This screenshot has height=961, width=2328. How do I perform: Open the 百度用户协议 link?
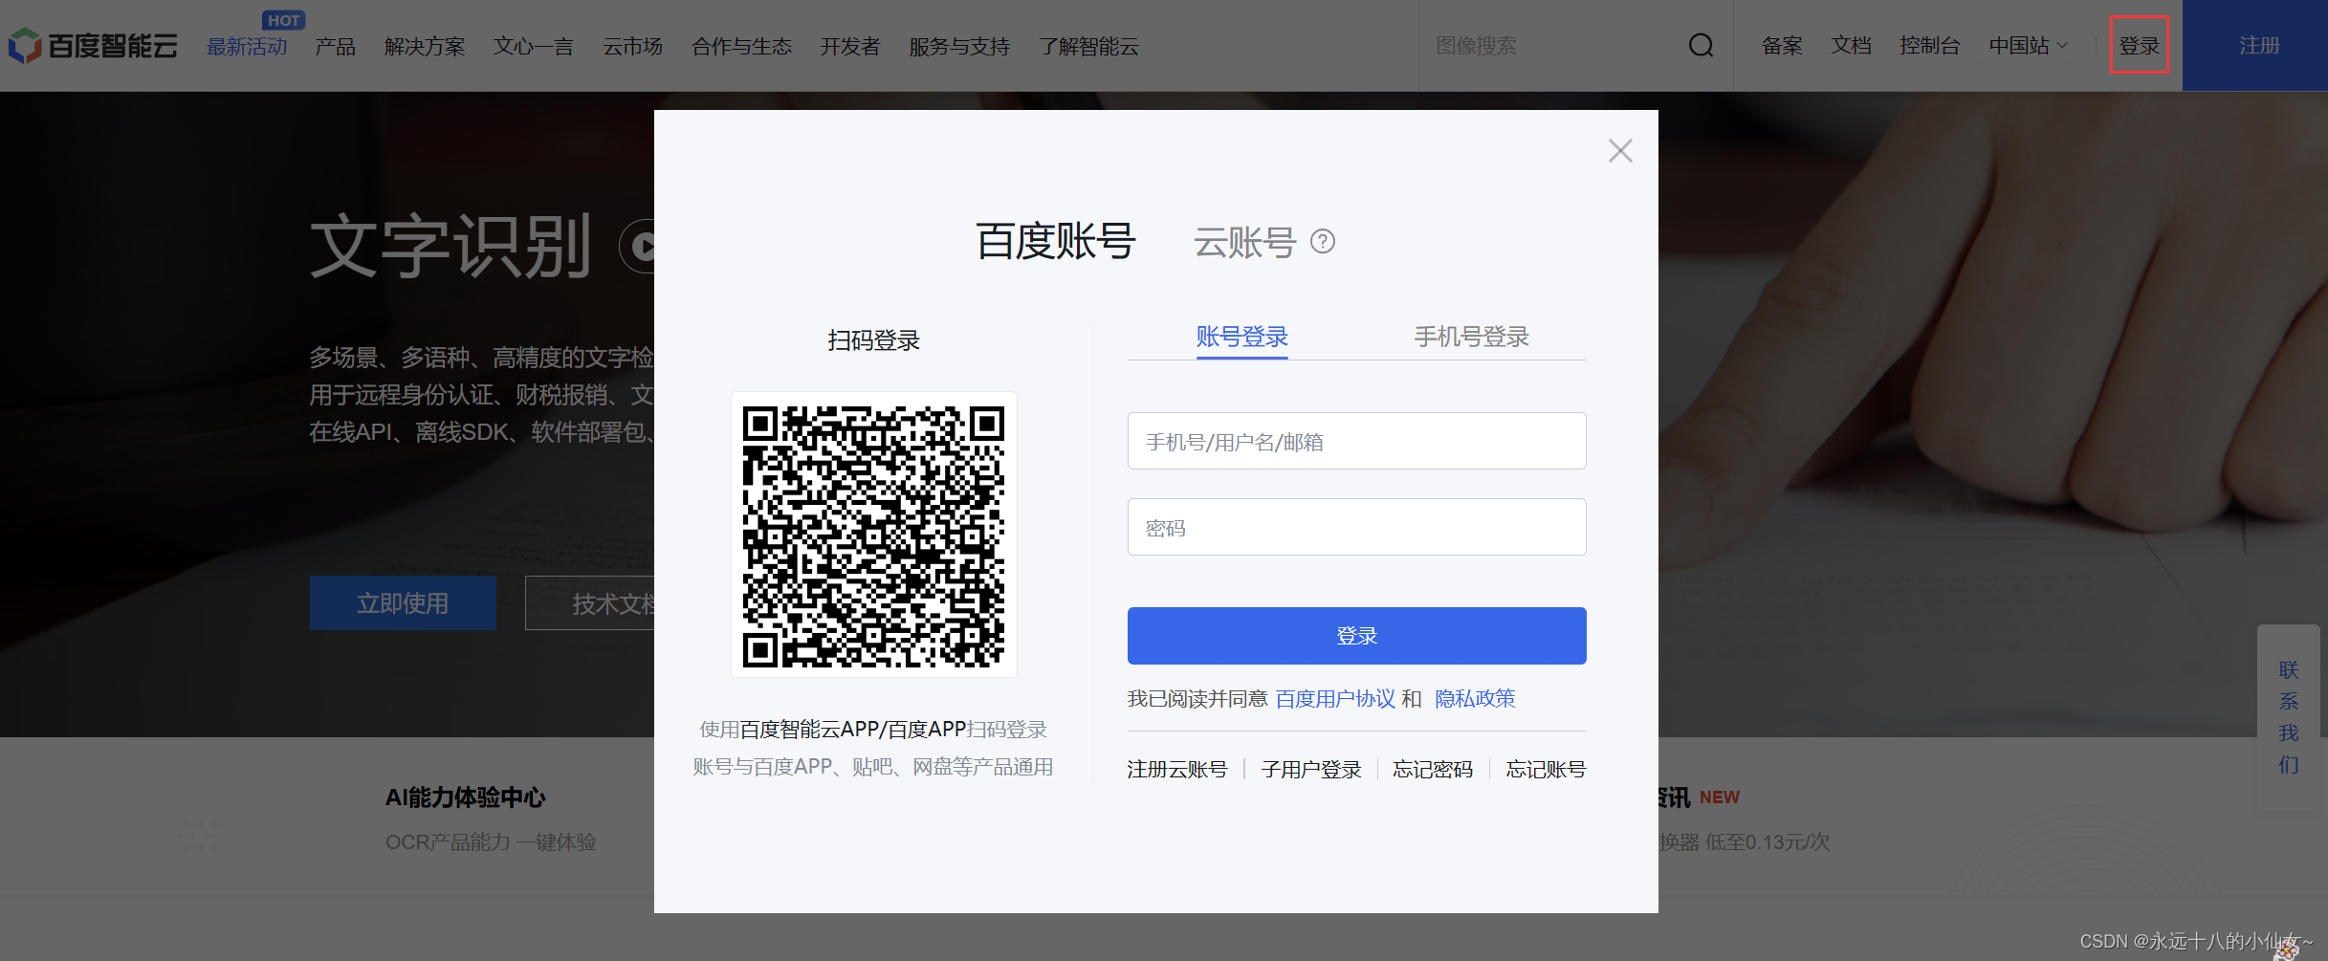coord(1335,699)
